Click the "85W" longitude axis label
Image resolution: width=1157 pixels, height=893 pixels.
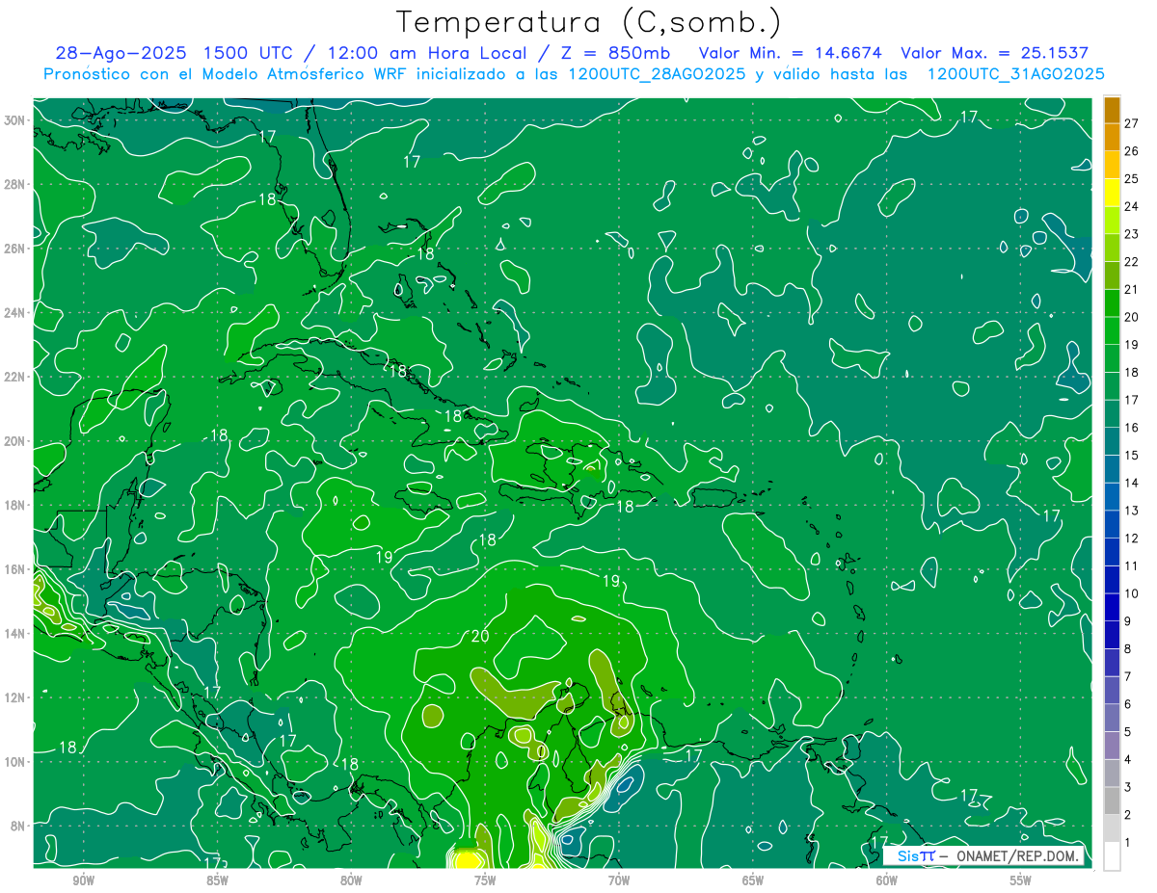click(217, 880)
